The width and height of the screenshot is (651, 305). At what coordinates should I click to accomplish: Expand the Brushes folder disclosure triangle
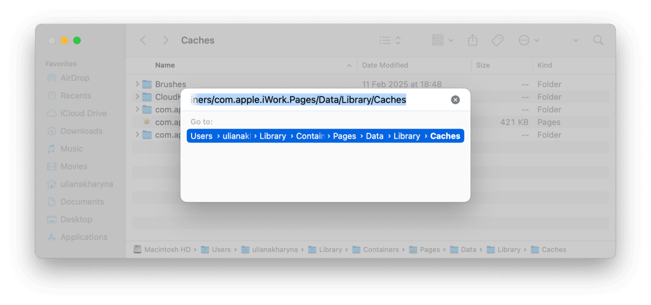click(x=138, y=84)
